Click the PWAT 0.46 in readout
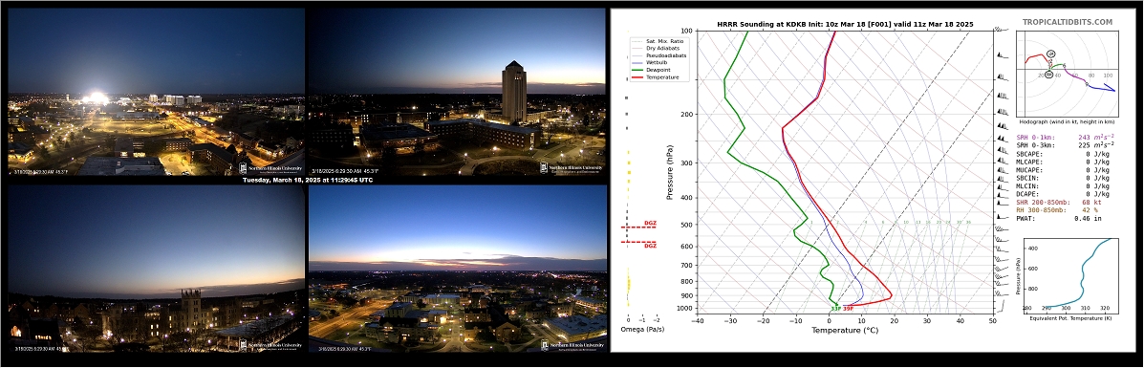The height and width of the screenshot is (368, 1144). click(1050, 218)
